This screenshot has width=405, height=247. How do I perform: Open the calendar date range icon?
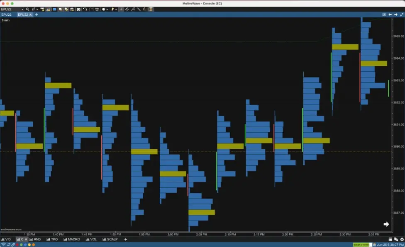[72, 9]
